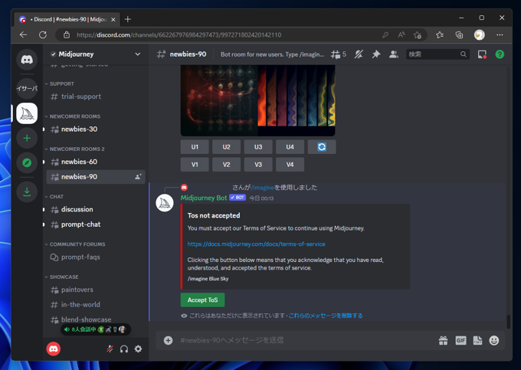Open browser favorites star-list icon
Screen dimensions: 521x370
coord(440,35)
